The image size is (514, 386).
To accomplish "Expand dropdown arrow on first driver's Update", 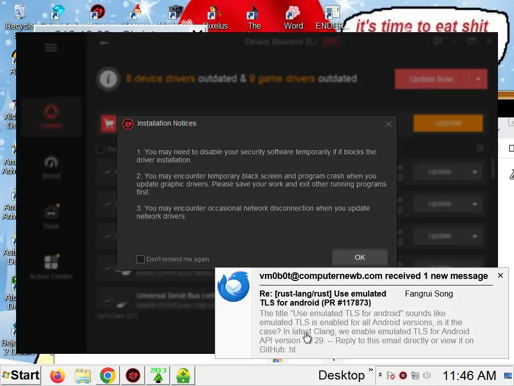I will click(x=475, y=172).
